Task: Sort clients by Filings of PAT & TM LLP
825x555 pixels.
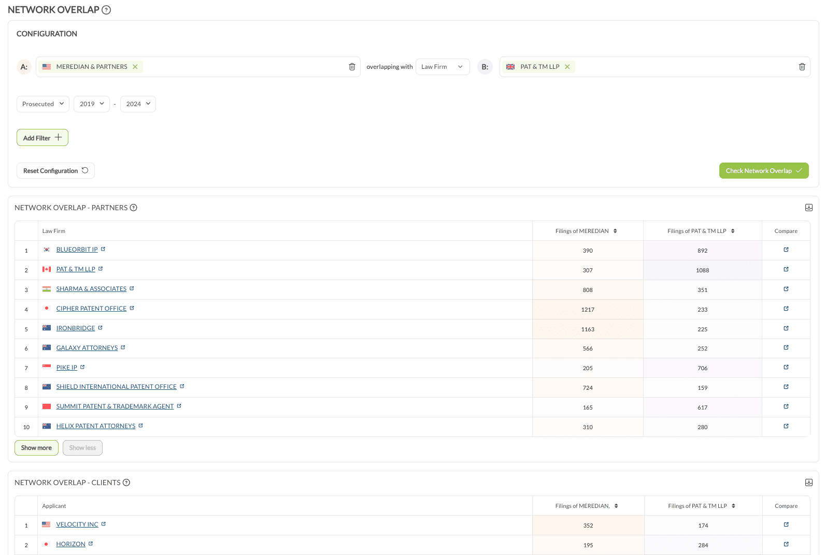Action: (733, 506)
